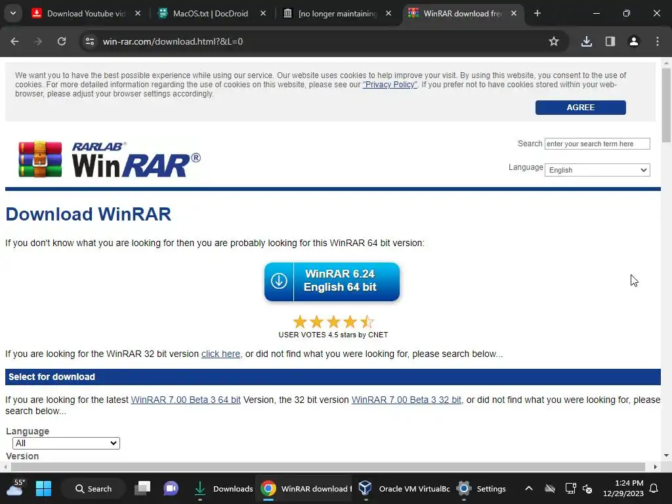Open the notifications bell icon
Viewport: 672px width, 504px height.
pyautogui.click(x=654, y=488)
